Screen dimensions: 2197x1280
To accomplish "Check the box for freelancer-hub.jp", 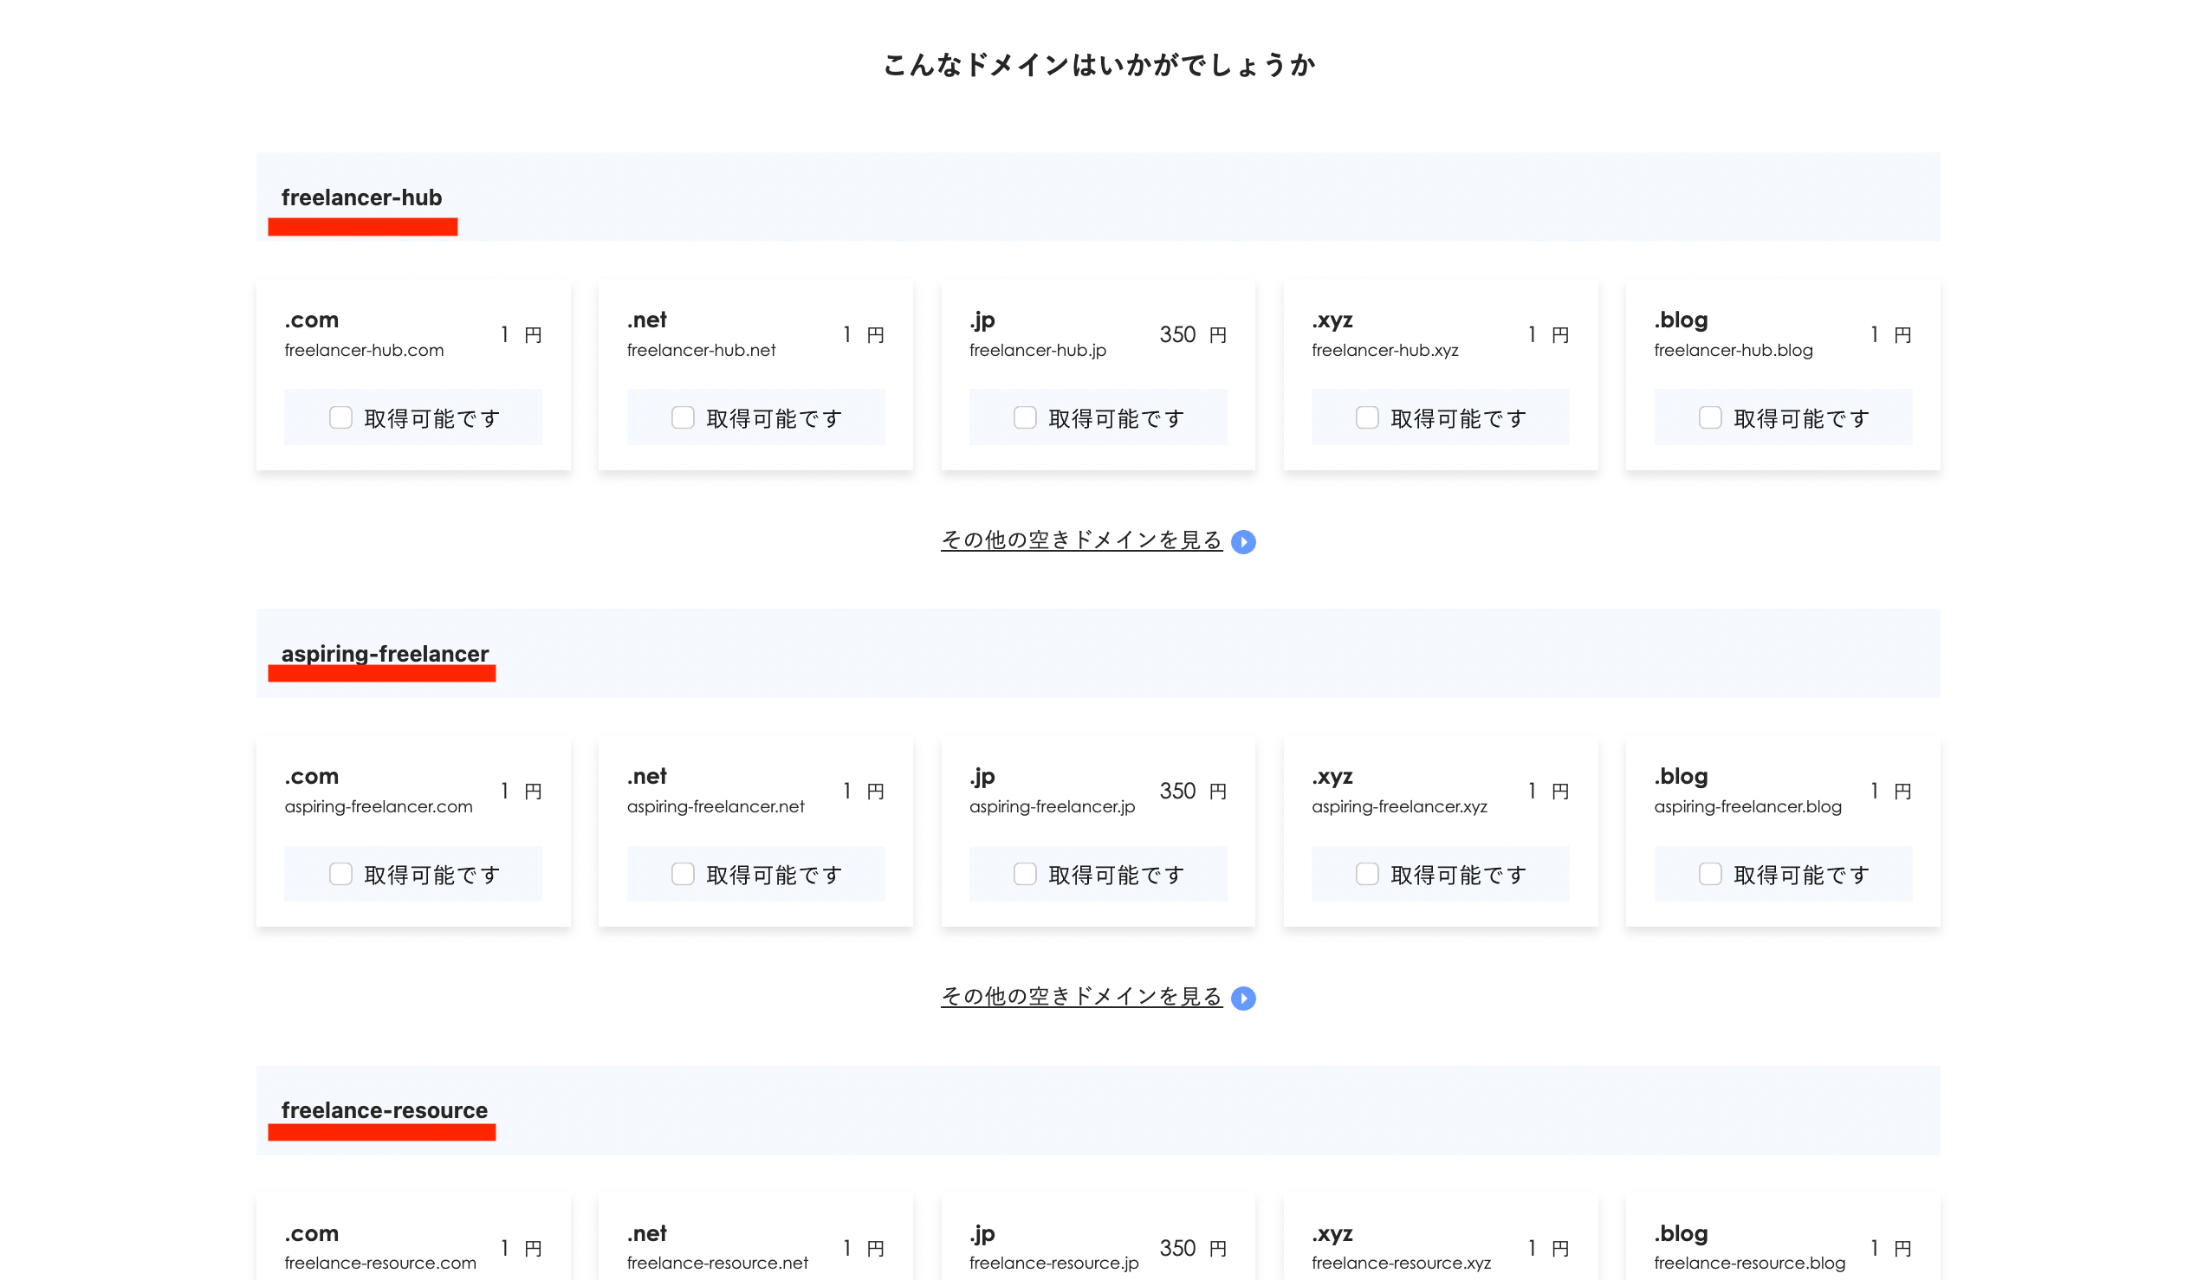I will (1024, 417).
